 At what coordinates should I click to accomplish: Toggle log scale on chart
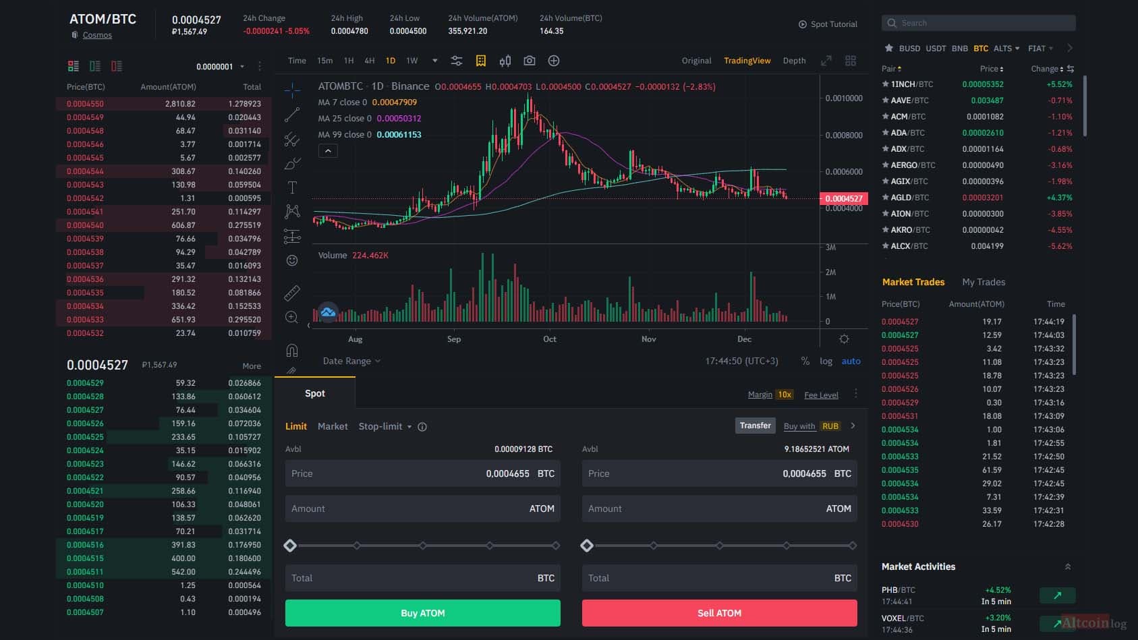[x=826, y=361]
